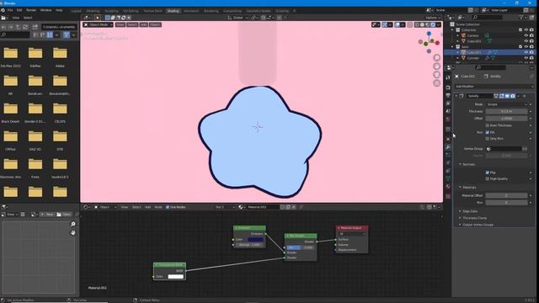Viewport: 539px width, 303px height.
Task: Click the viewport Add menu button
Action: [x=144, y=24]
